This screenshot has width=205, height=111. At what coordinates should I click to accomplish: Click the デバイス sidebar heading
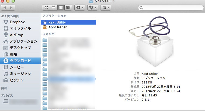(x=7, y=95)
